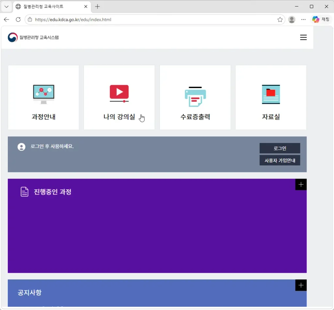Add this page to favorites with the star icon
334x310 pixels.
[x=280, y=20]
